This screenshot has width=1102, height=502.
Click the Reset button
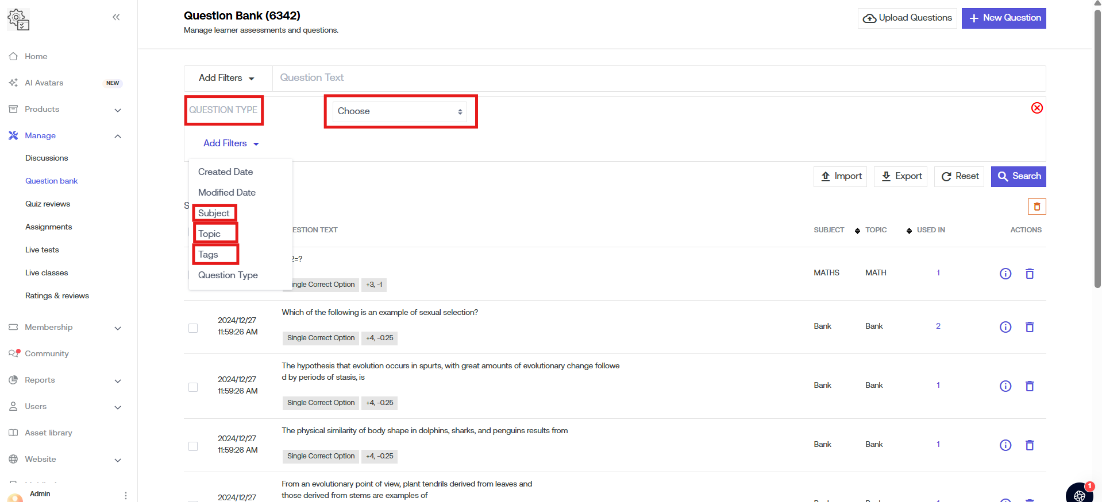click(959, 176)
